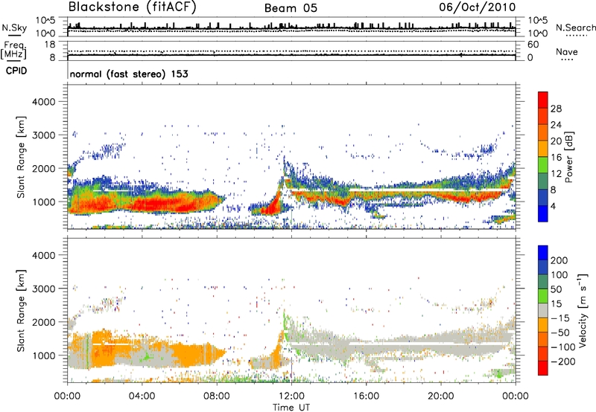Screen dimensions: 596x412
Task: Click the Beam 05 label
Action: [x=291, y=8]
